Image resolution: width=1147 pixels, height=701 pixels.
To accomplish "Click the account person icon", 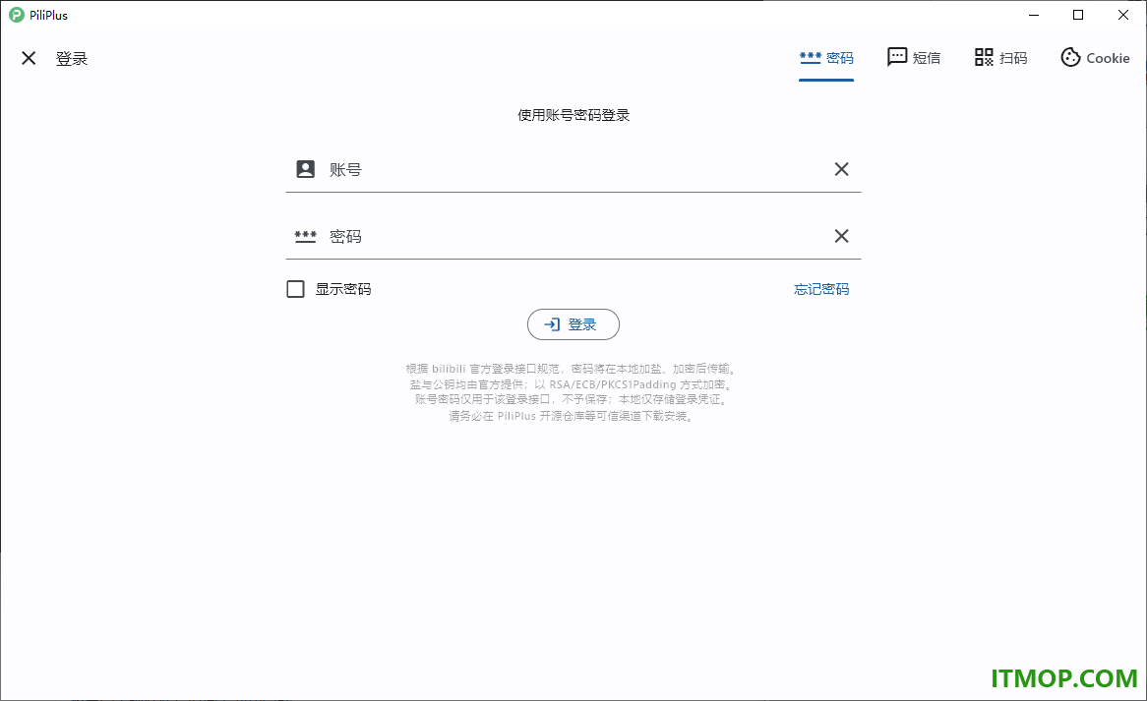I will coord(305,169).
